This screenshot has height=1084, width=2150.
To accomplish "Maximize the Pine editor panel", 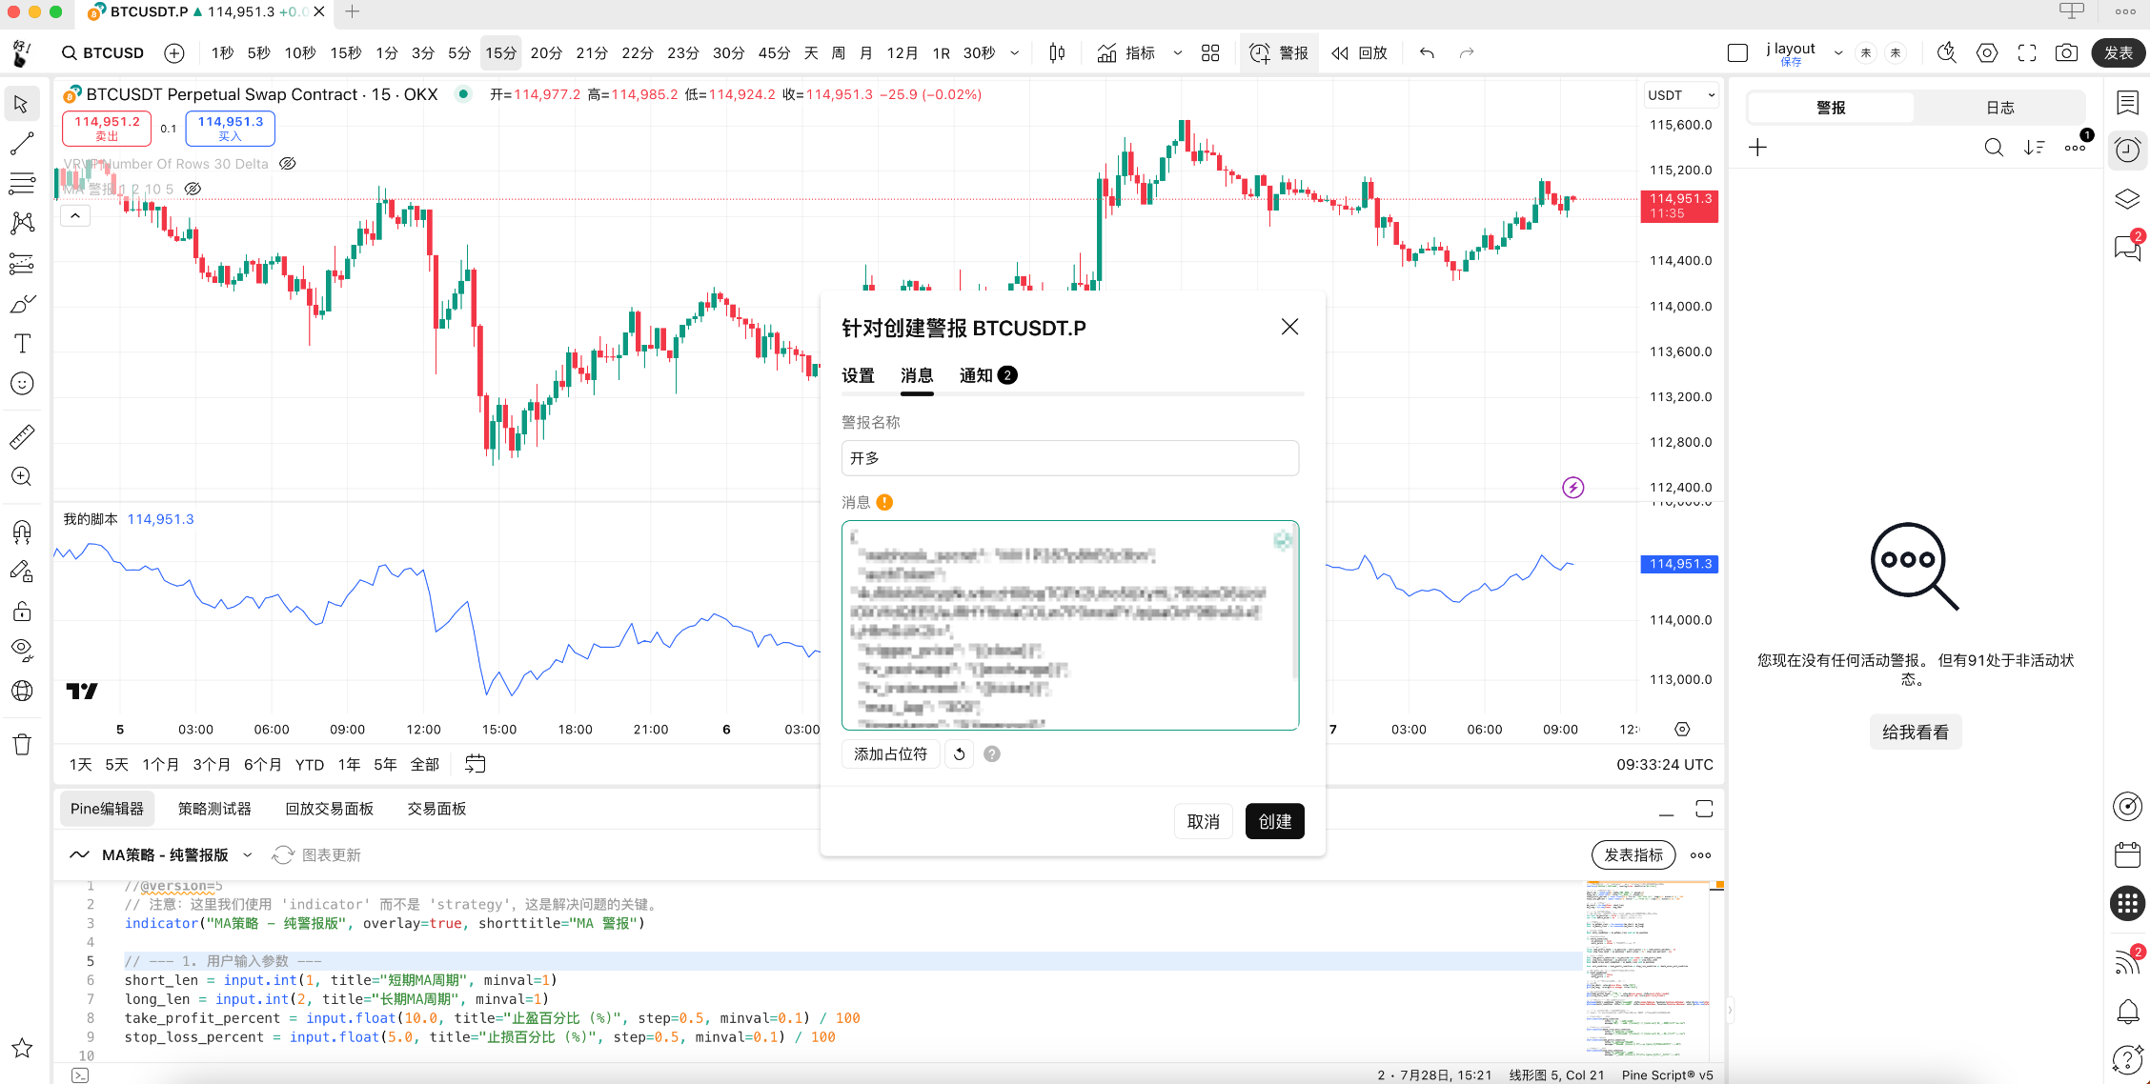I will [1705, 809].
